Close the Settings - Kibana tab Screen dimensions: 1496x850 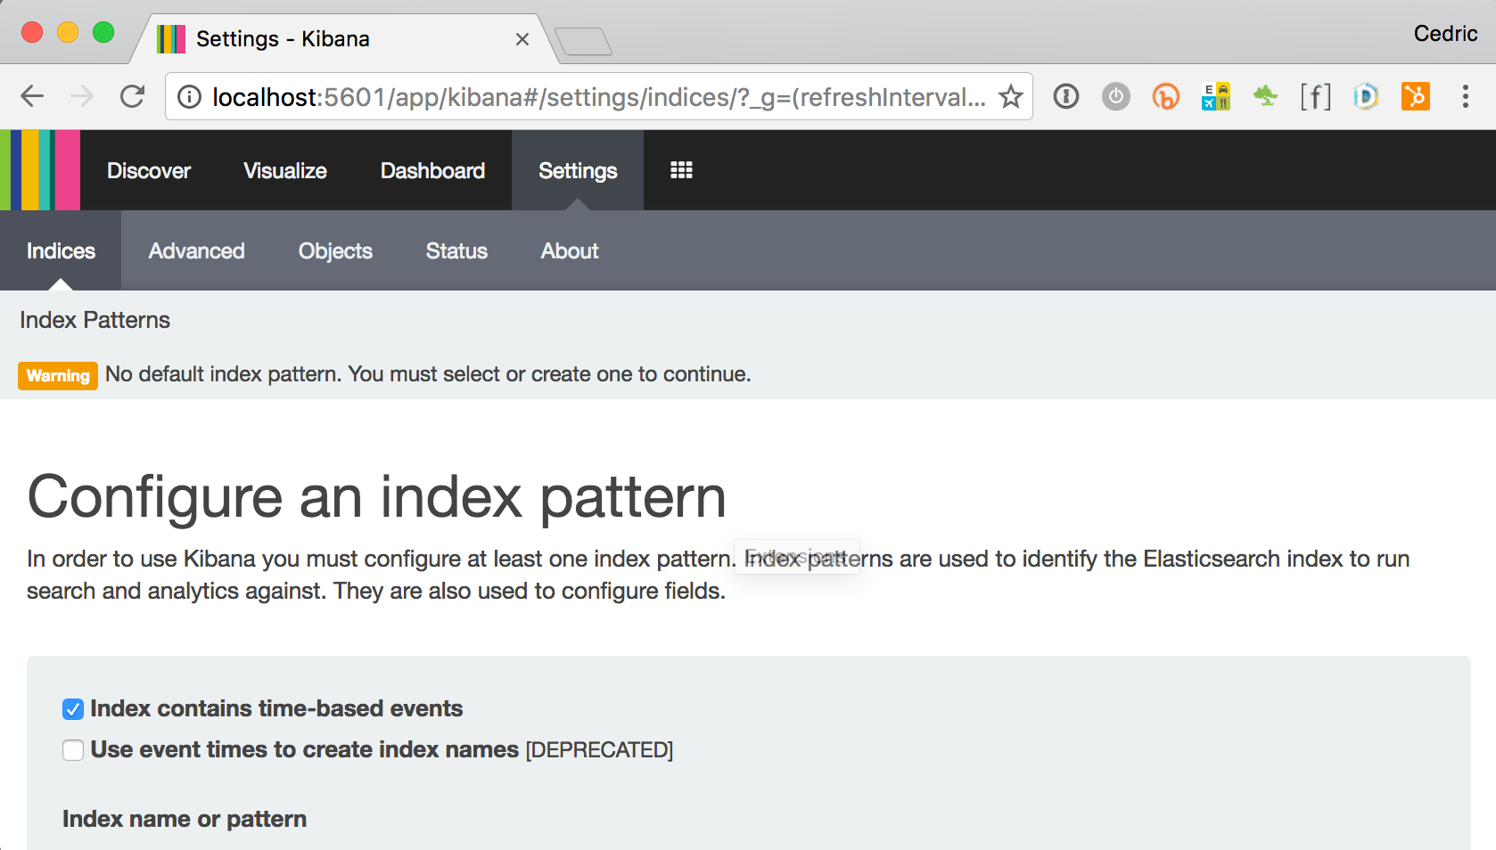(x=522, y=39)
